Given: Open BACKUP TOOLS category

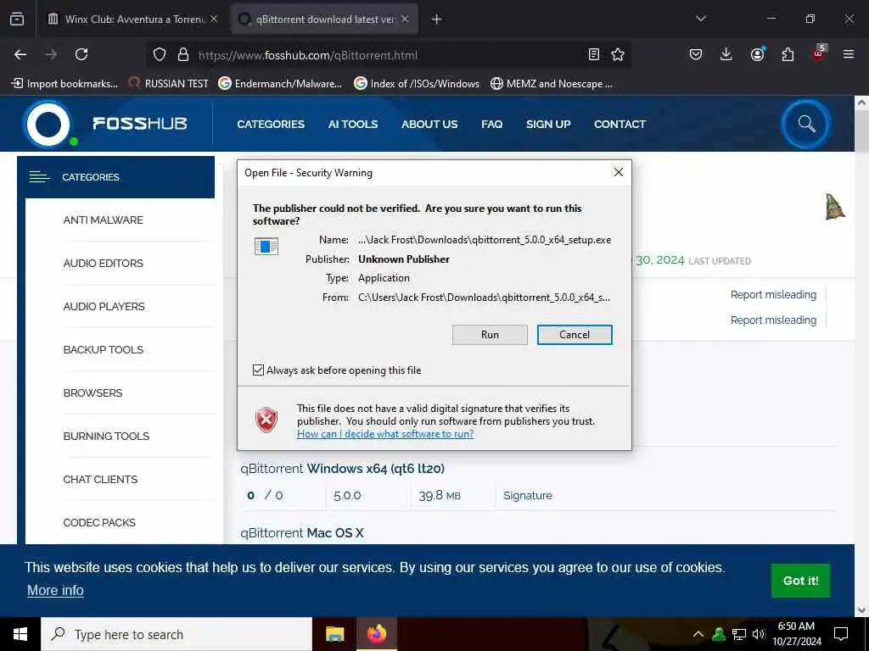Looking at the screenshot, I should click(x=103, y=349).
